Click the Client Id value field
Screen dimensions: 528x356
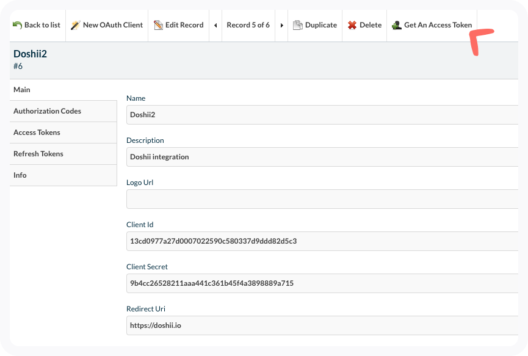322,241
